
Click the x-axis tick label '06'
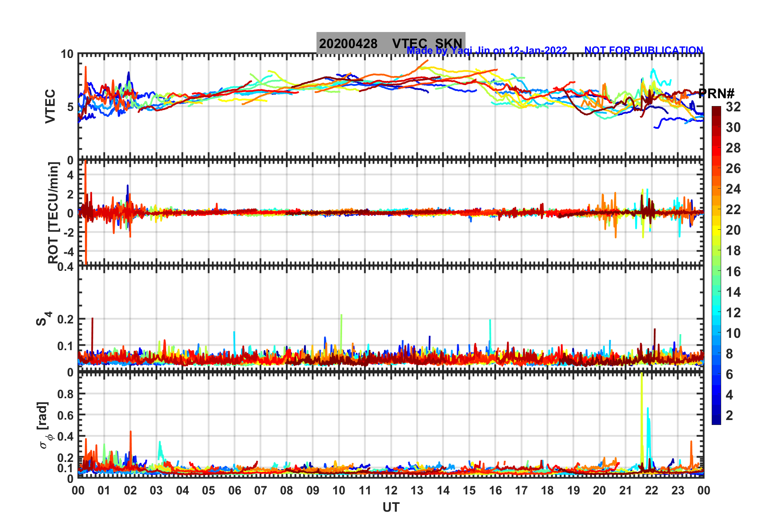235,490
